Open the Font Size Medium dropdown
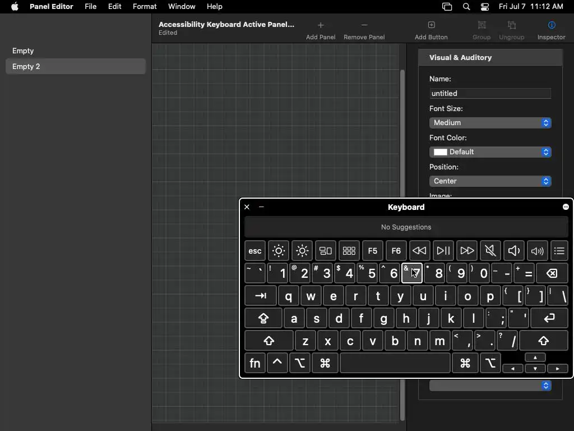This screenshot has width=574, height=431. click(490, 123)
